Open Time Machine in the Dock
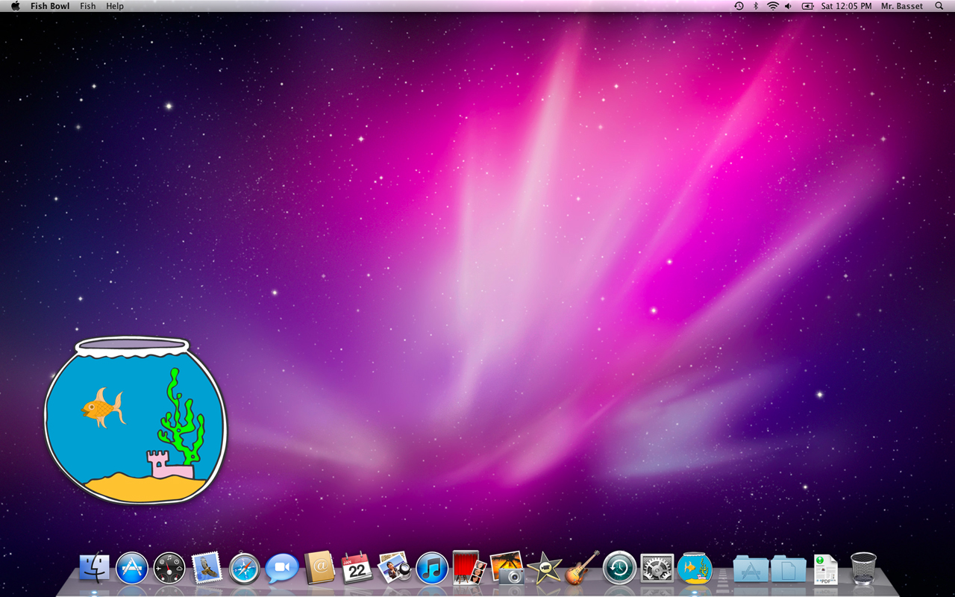 click(619, 569)
